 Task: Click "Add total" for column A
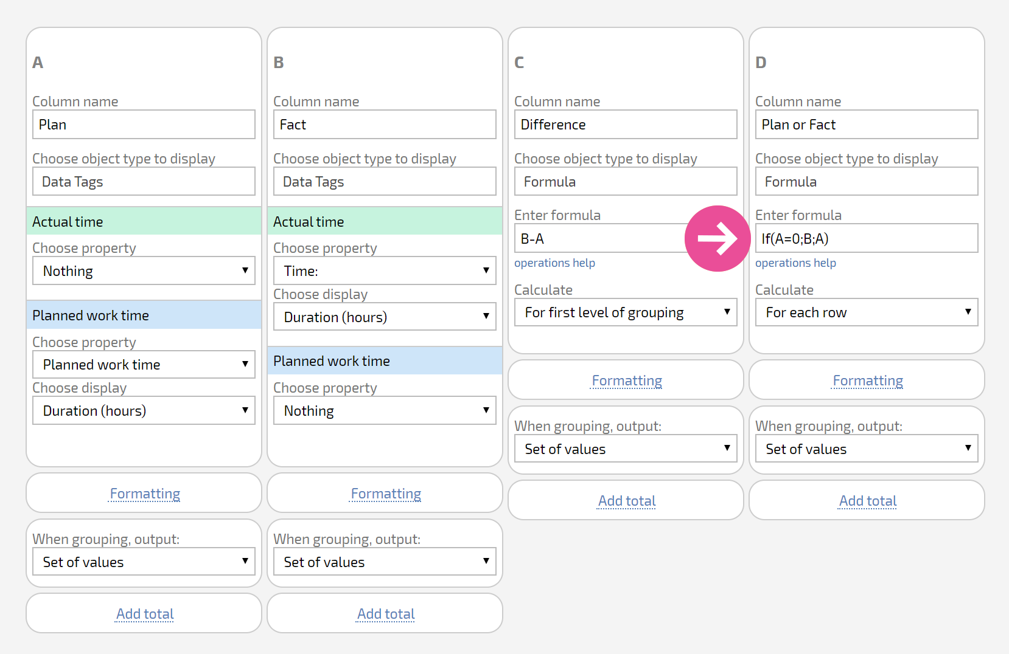coord(145,614)
